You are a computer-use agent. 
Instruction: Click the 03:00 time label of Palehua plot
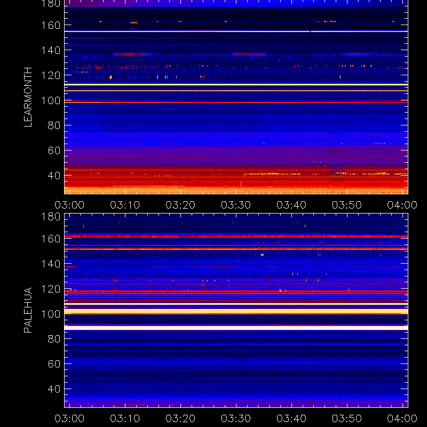(69, 418)
